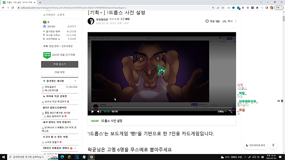Image resolution: width=285 pixels, height=160 pixels.
Task: Open the purple V extension
Action: pos(243,7)
